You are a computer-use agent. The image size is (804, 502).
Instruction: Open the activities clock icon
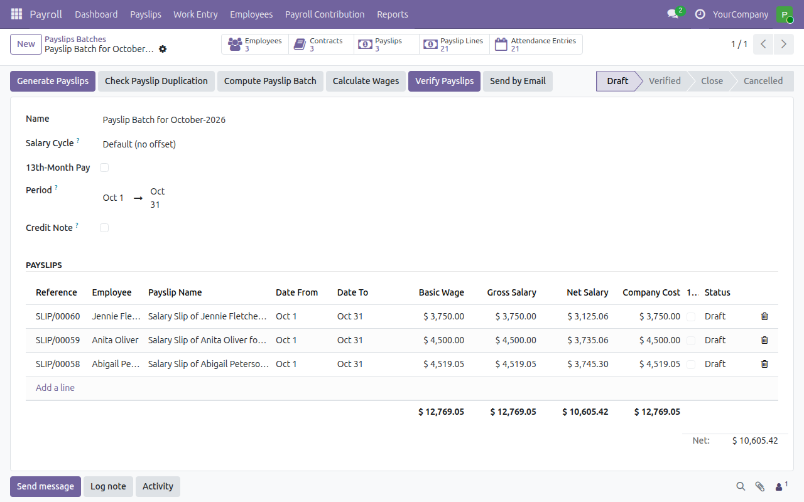(700, 14)
